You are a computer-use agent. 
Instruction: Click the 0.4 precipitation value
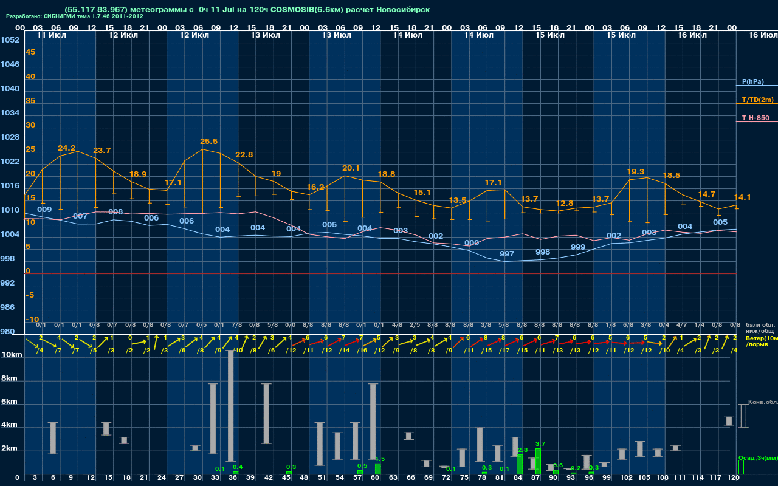tap(238, 467)
